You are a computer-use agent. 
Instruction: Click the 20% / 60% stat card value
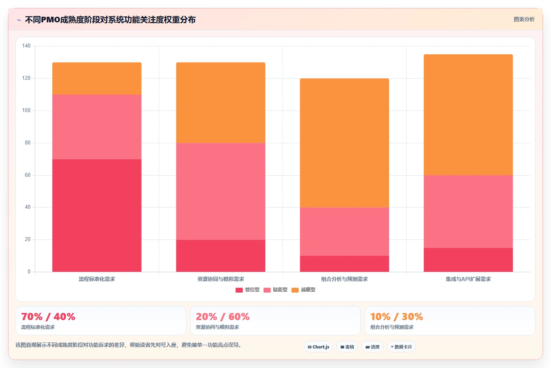[x=223, y=317]
